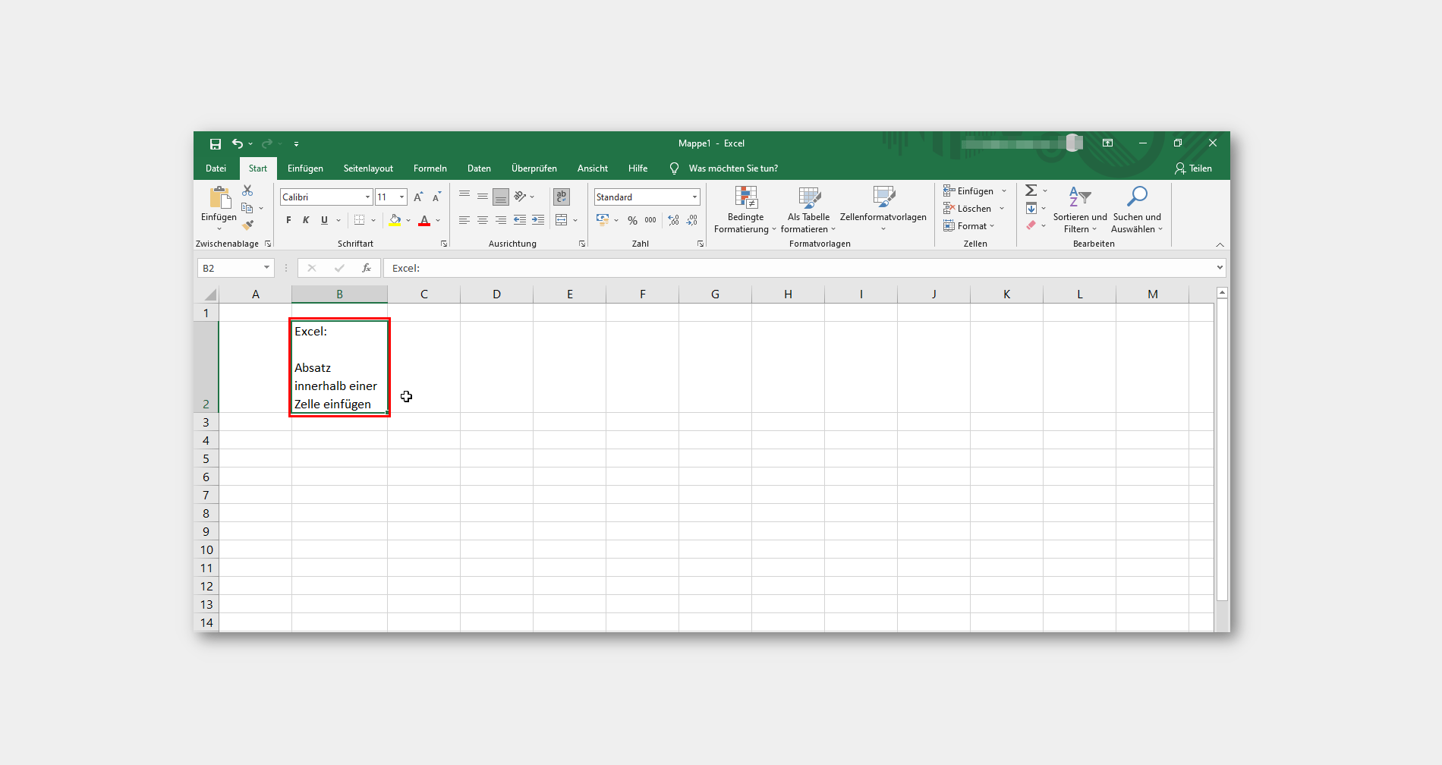Screen dimensions: 1442x765
Task: Cut selection with the scissors icon
Action: pos(247,190)
